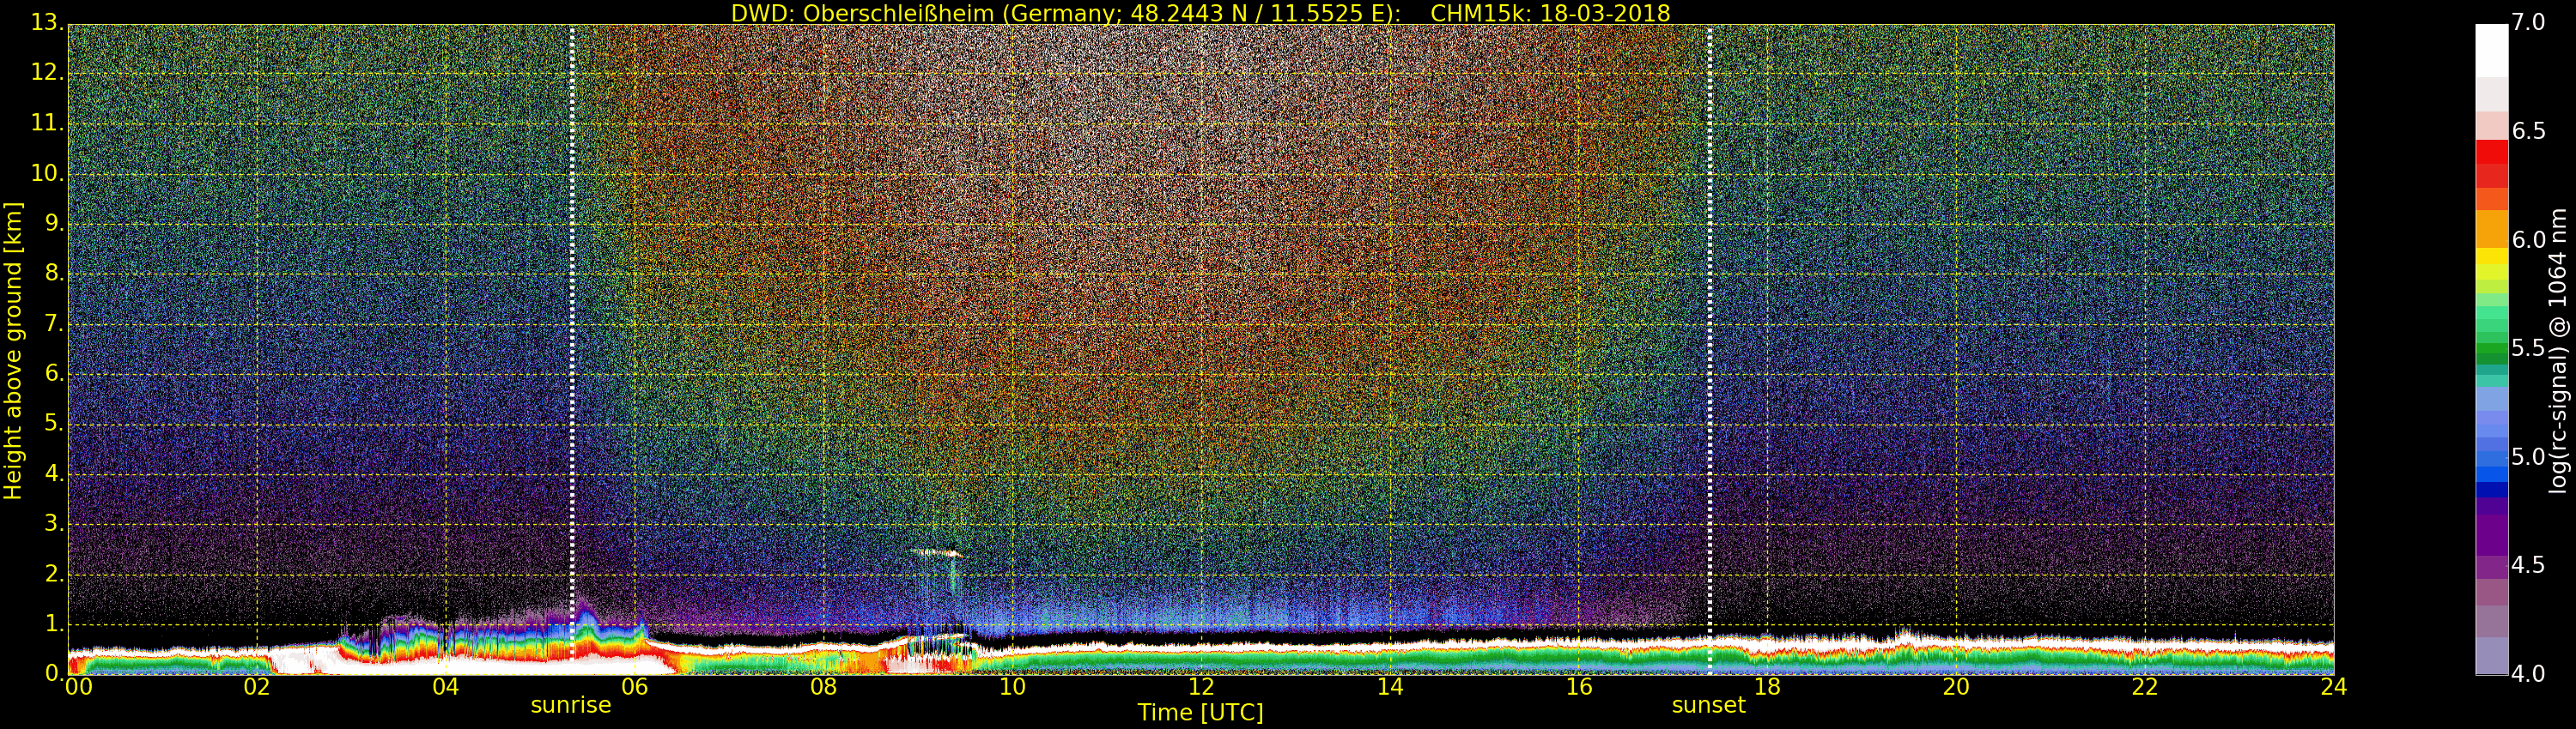Click the height axis tick label '6.'
Screen dimensions: 2576x729
click(x=54, y=372)
